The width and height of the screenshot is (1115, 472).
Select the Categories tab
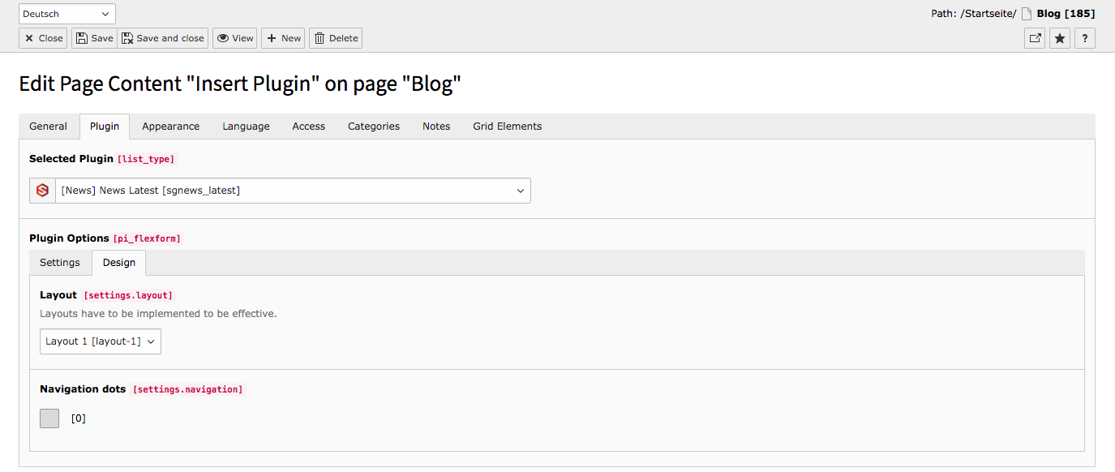(x=374, y=127)
